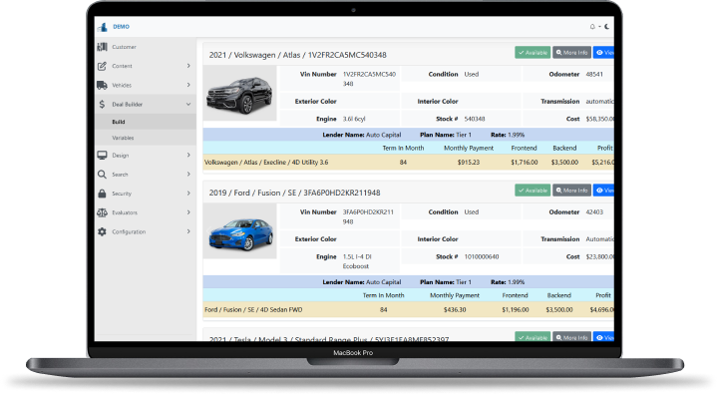Click More Info for Ford Fusion
The image size is (717, 395).
click(571, 191)
